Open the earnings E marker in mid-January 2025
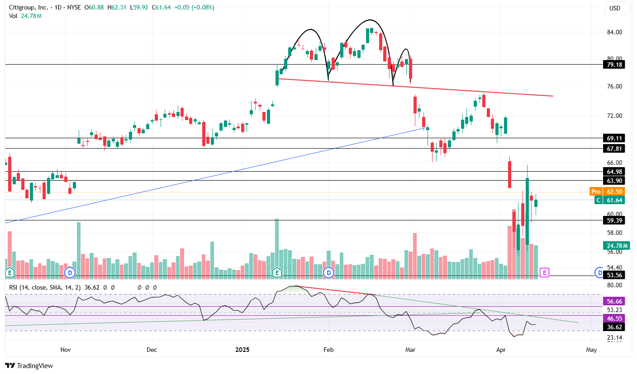 [277, 272]
